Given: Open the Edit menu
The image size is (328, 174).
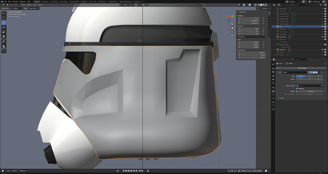Looking at the screenshot, I should (x=10, y=1).
